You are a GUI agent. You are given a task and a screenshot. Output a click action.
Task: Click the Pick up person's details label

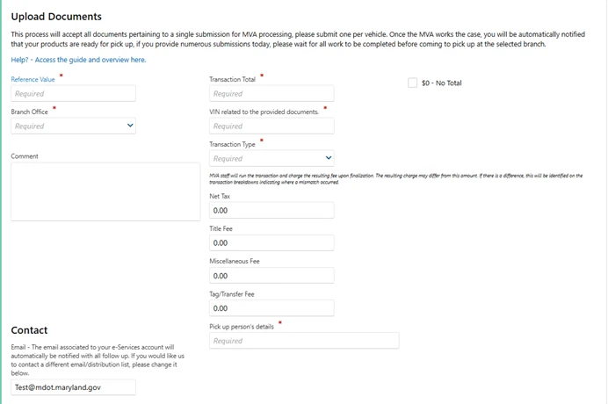(242, 327)
